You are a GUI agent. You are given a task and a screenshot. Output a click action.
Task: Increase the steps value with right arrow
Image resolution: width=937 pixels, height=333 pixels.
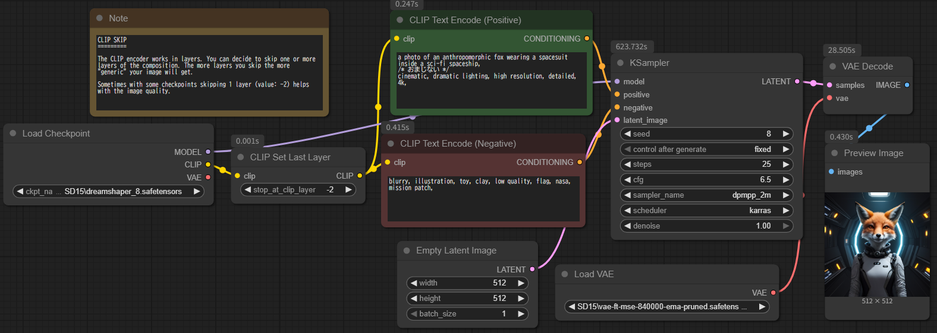pyautogui.click(x=786, y=164)
